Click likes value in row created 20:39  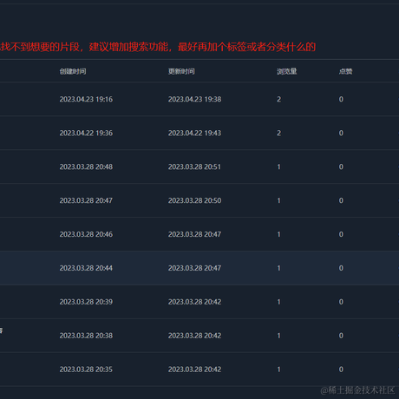coord(341,302)
